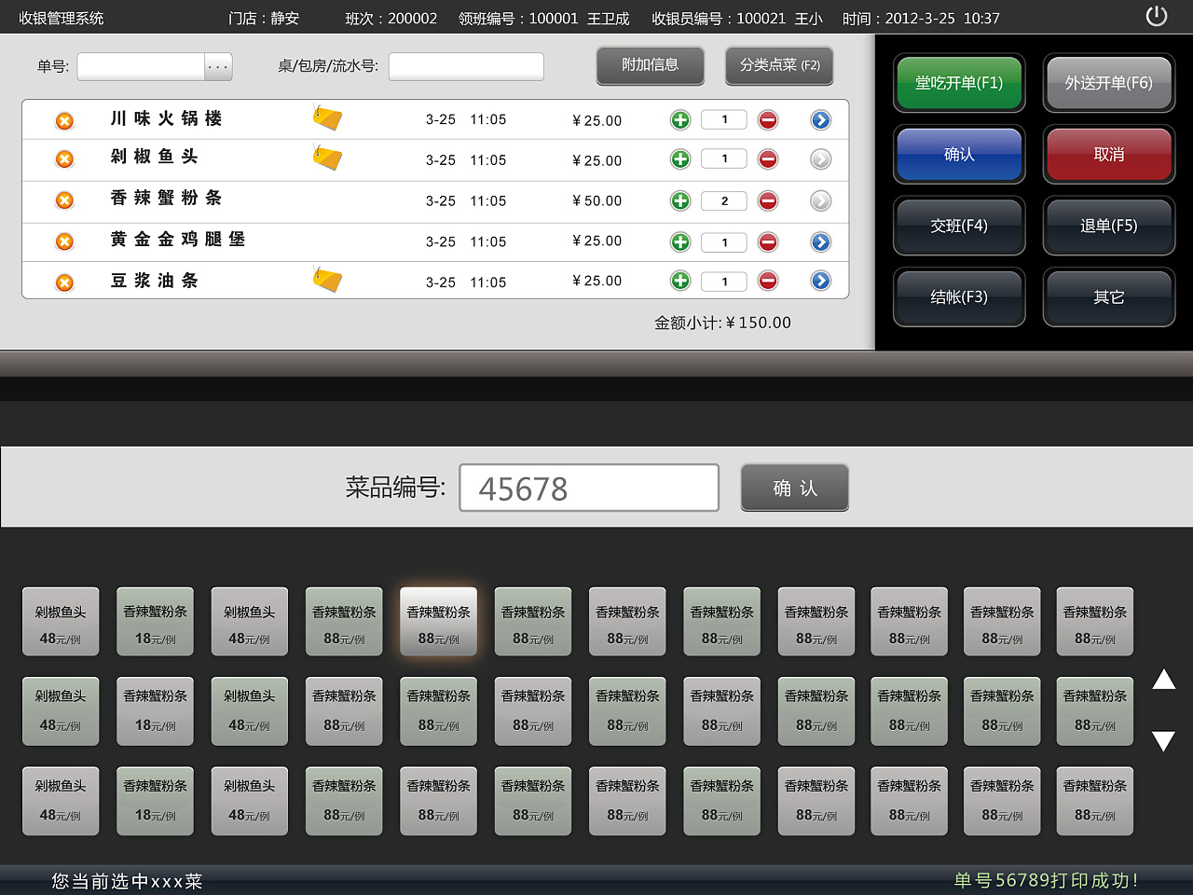Image resolution: width=1193 pixels, height=895 pixels.
Task: Decrease 香辣蟹粉条 quantity with the red minus icon
Action: pos(767,200)
